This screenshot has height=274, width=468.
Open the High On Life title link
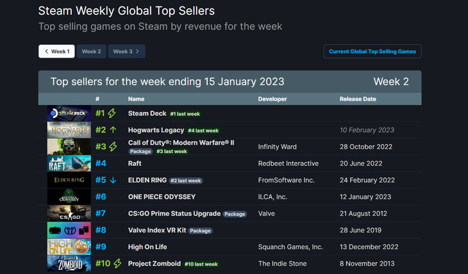tap(147, 247)
